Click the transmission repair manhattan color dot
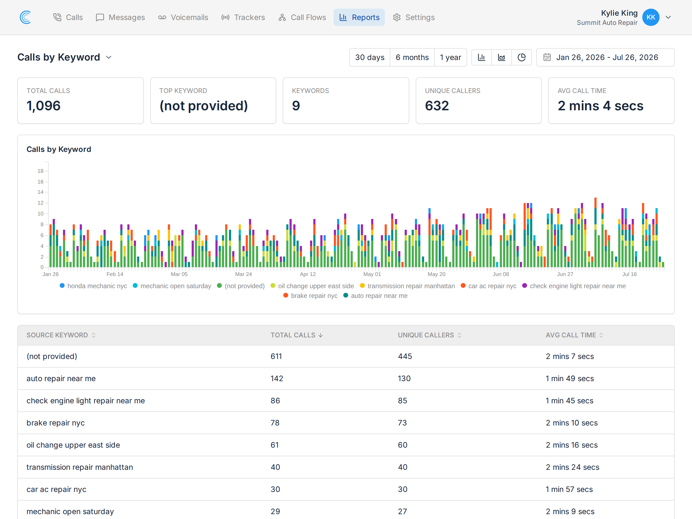The image size is (692, 519). coord(362,285)
